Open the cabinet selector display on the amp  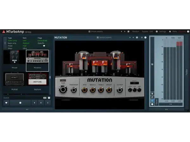[x=135, y=83]
